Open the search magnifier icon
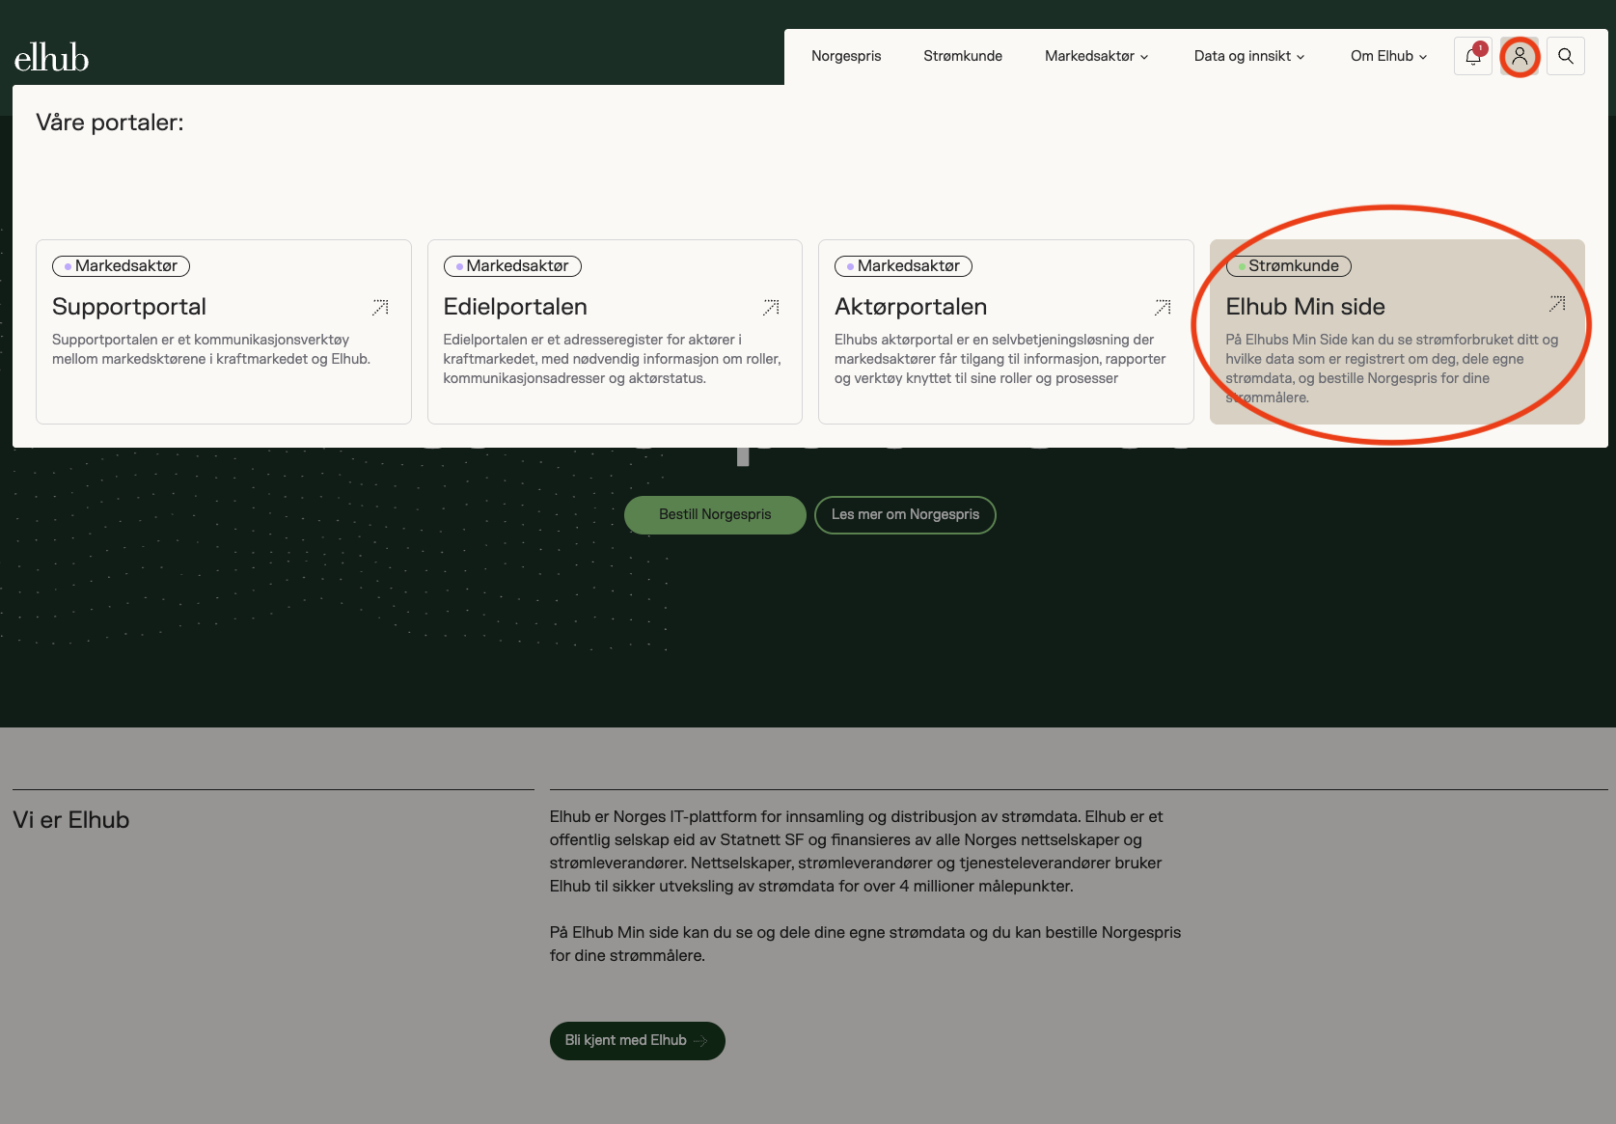 (1566, 56)
